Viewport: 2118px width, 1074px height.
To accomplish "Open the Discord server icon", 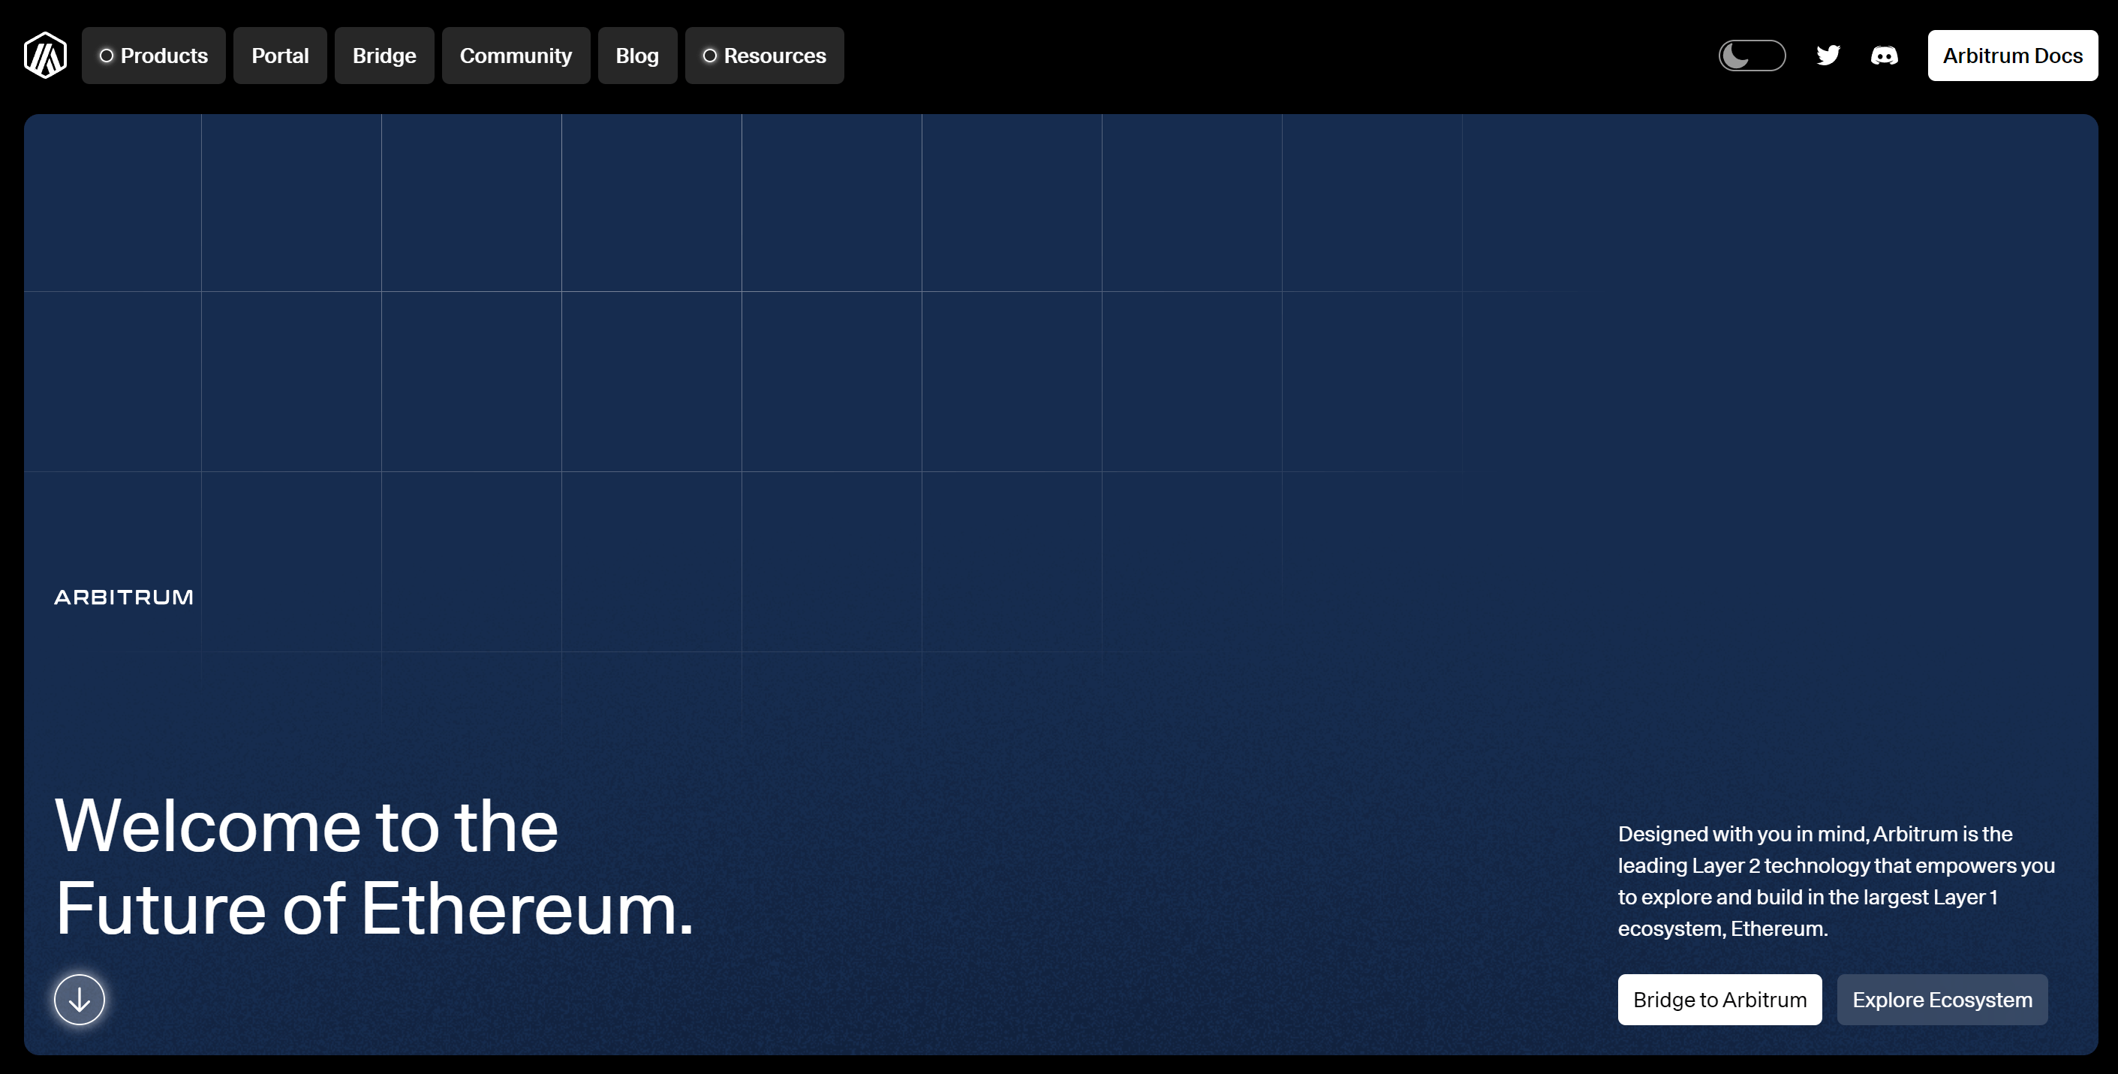I will point(1885,55).
